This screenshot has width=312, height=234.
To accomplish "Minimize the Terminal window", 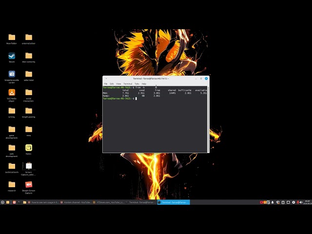I will point(196,78).
